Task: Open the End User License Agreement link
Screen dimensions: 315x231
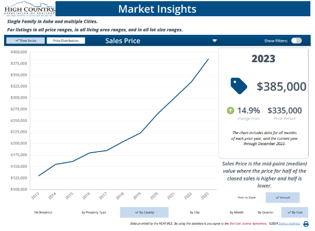Action: [248, 223]
